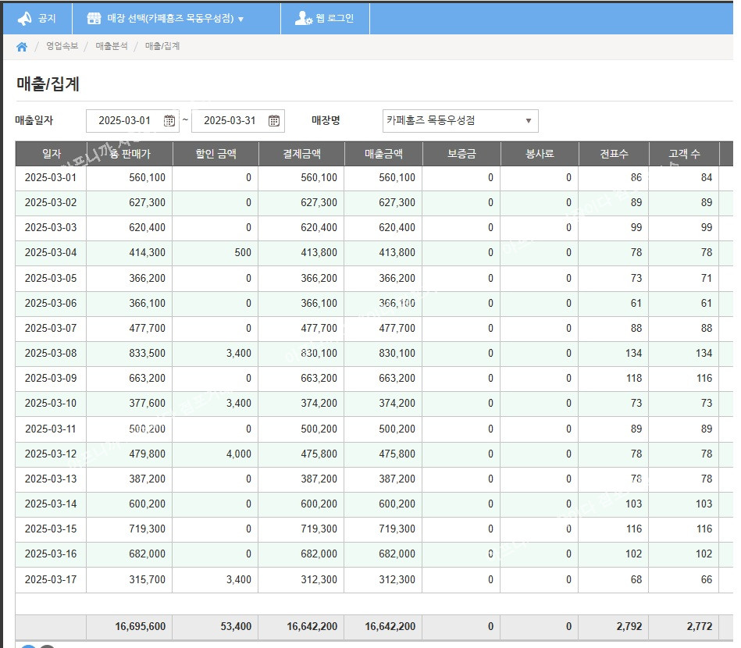Click the 매출분석 breadcrumb link

pos(112,47)
